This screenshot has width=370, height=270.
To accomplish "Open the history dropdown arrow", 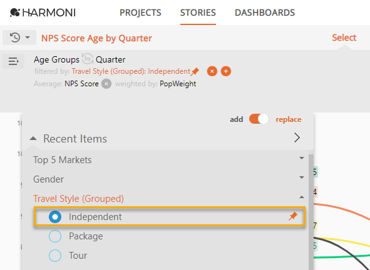I will (x=28, y=37).
